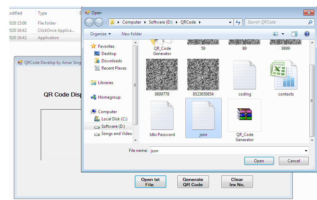This screenshot has height=200, width=317.
Task: Open the Organize menu
Action: [x=100, y=34]
